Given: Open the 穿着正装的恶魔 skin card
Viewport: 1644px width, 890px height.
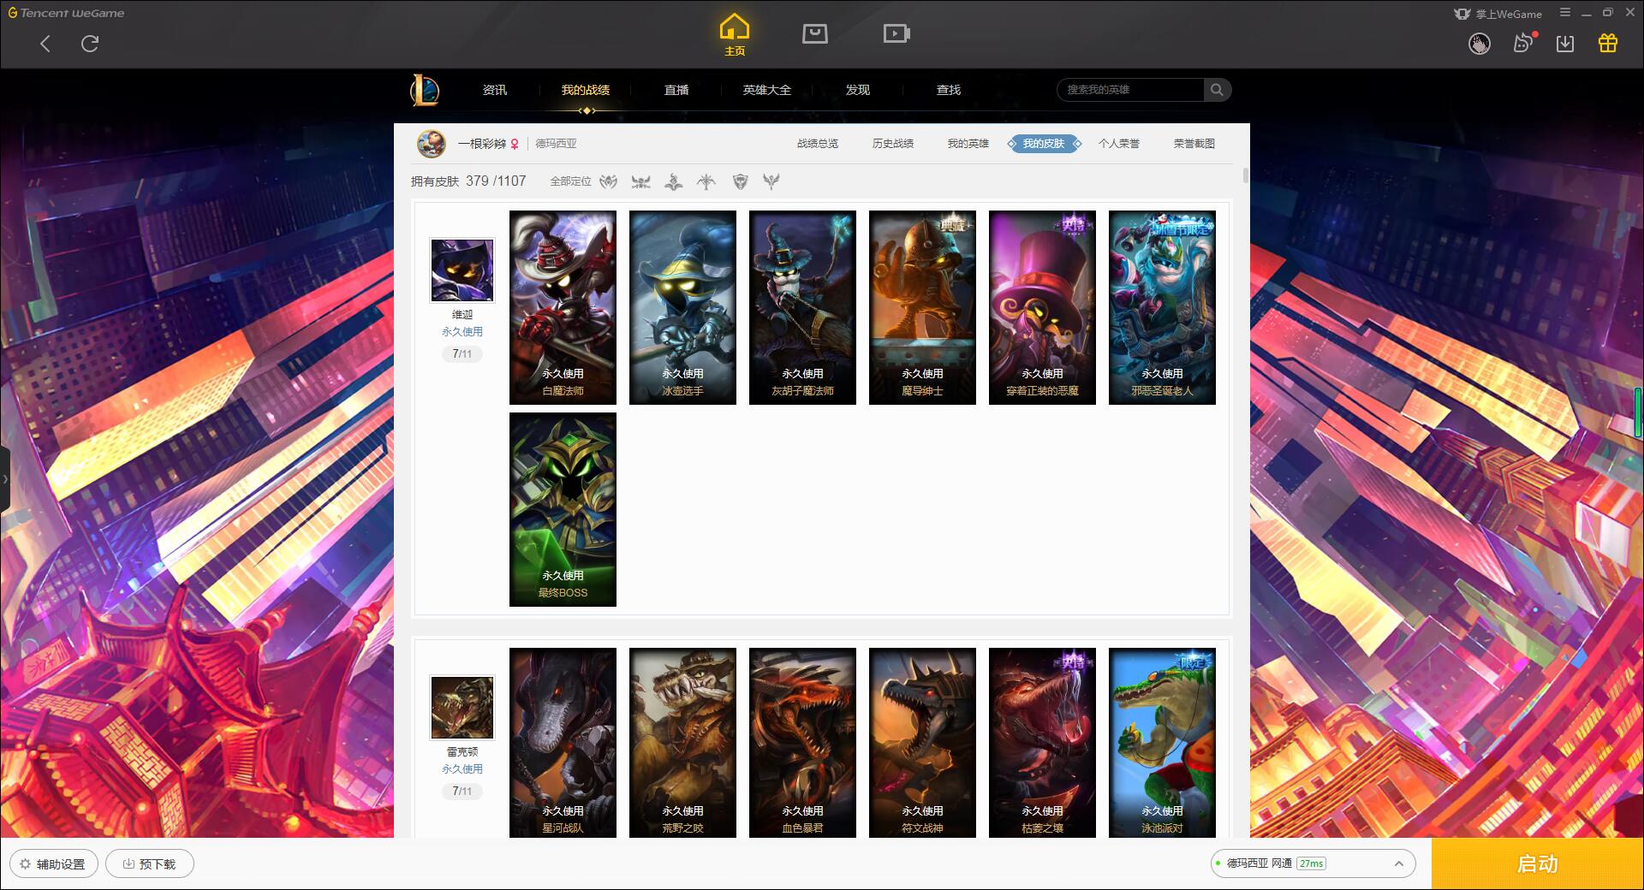Looking at the screenshot, I should [x=1042, y=307].
